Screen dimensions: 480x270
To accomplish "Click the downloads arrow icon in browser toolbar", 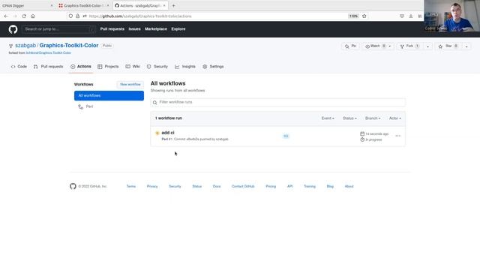I will pos(411,16).
